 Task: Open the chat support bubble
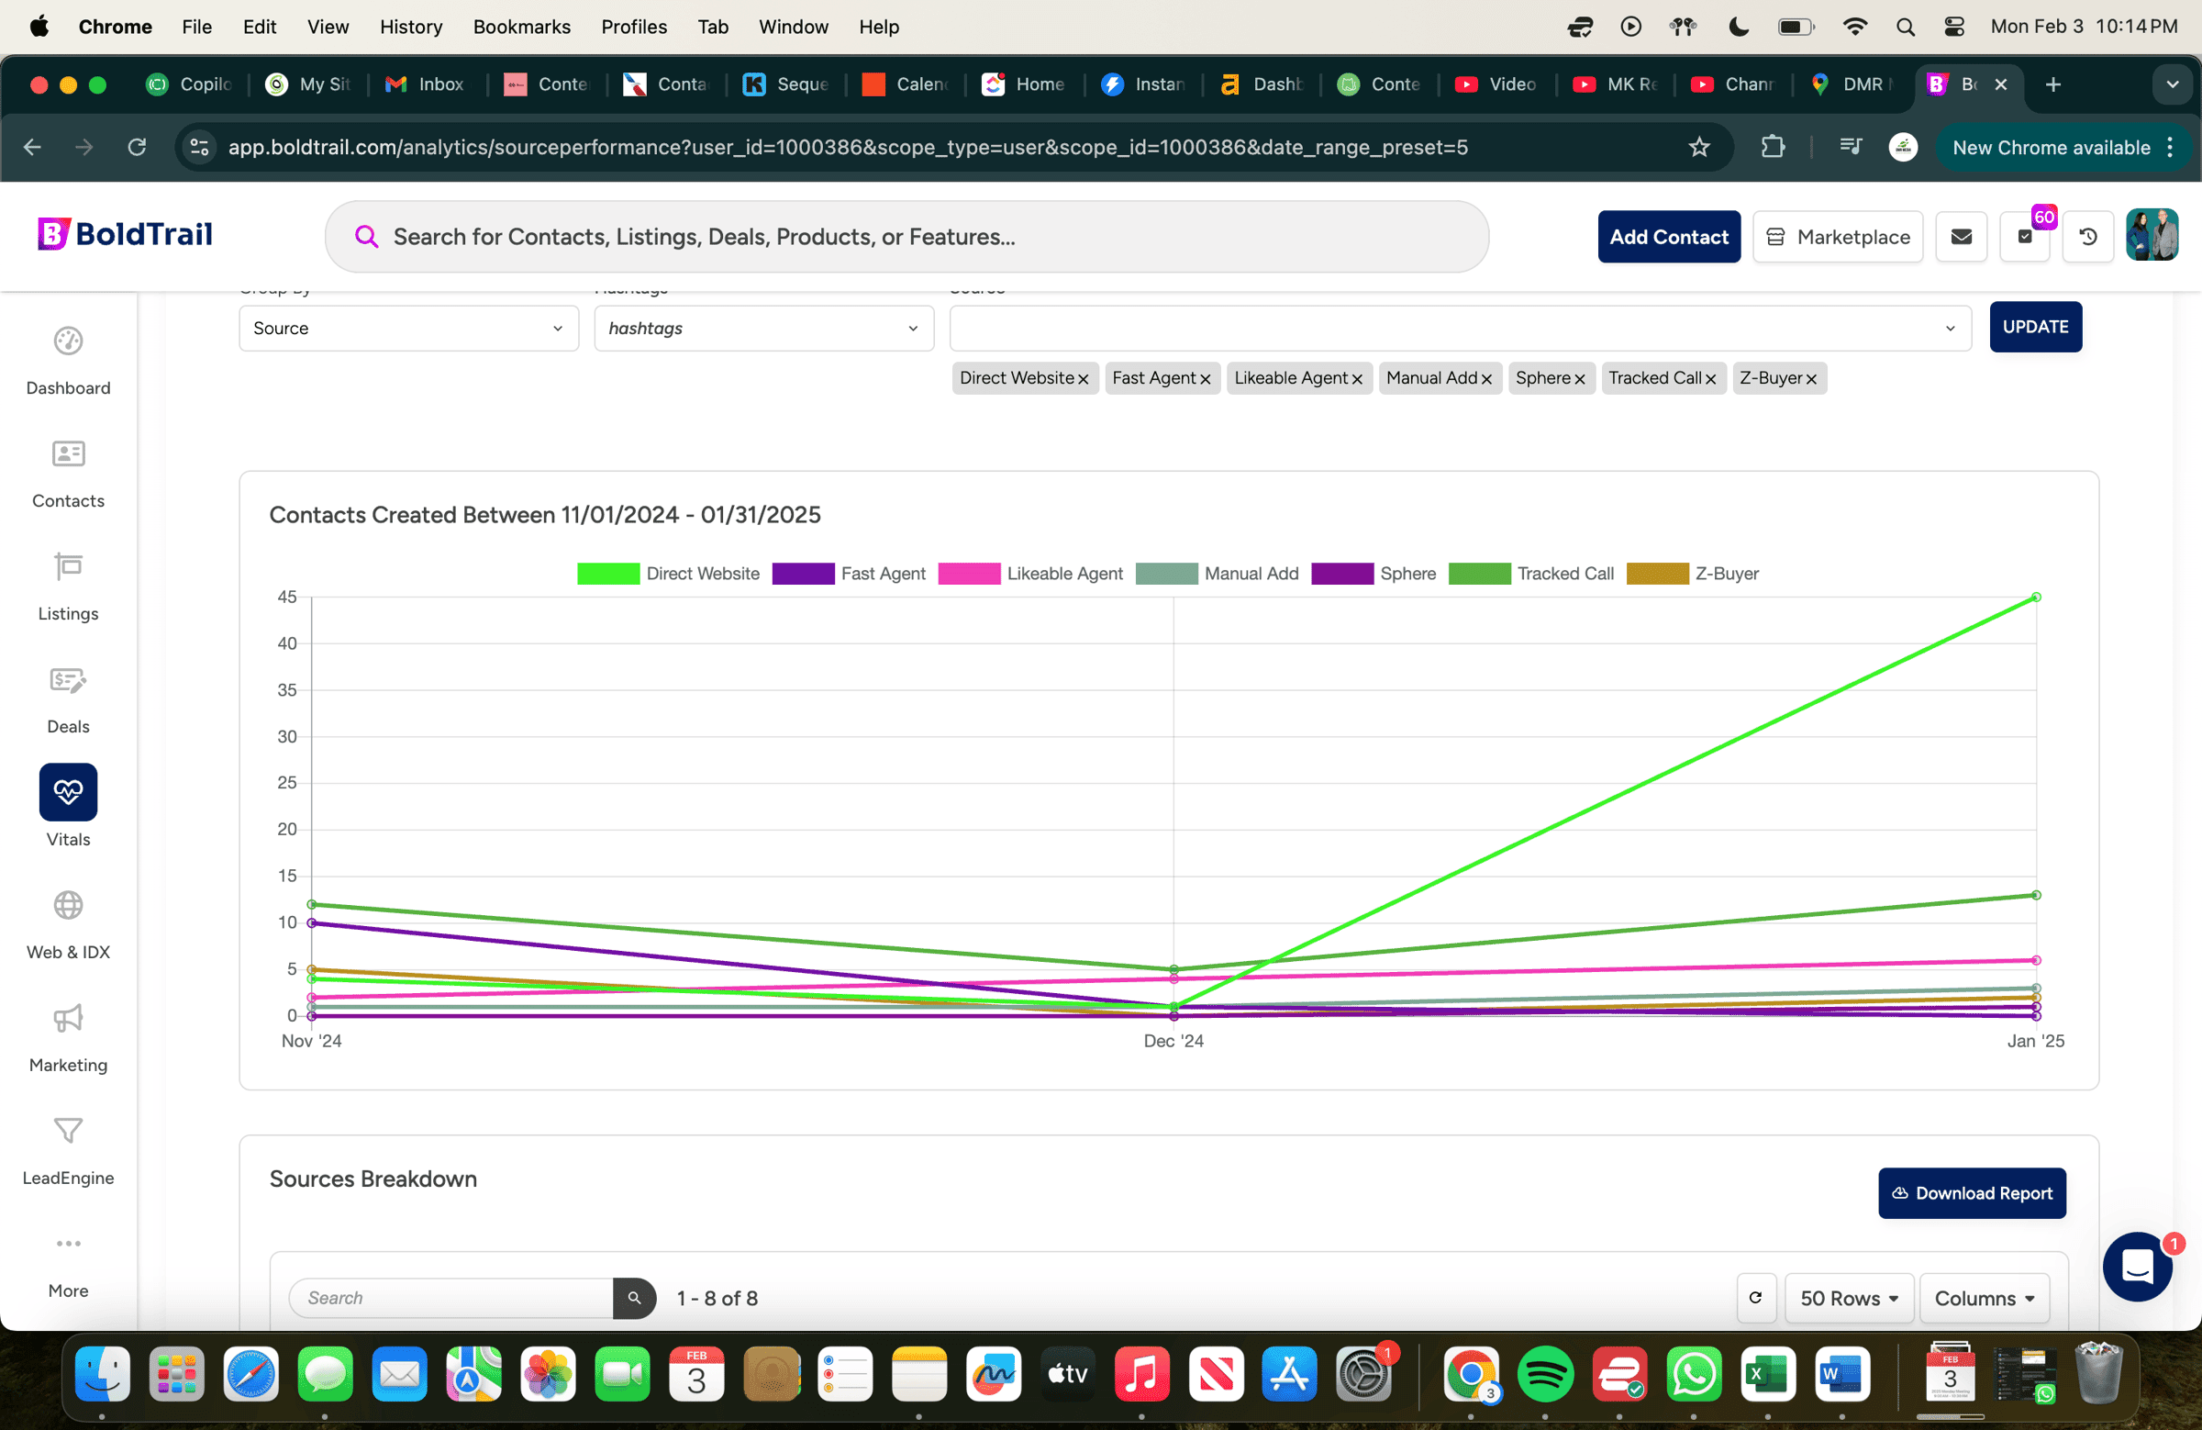[x=2136, y=1267]
